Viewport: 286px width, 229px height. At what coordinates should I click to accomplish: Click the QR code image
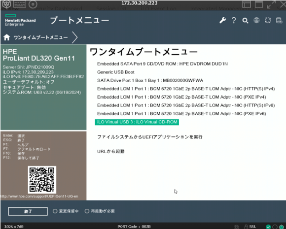pos(42,180)
